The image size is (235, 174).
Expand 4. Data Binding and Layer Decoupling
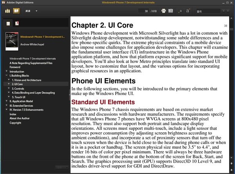9,93
